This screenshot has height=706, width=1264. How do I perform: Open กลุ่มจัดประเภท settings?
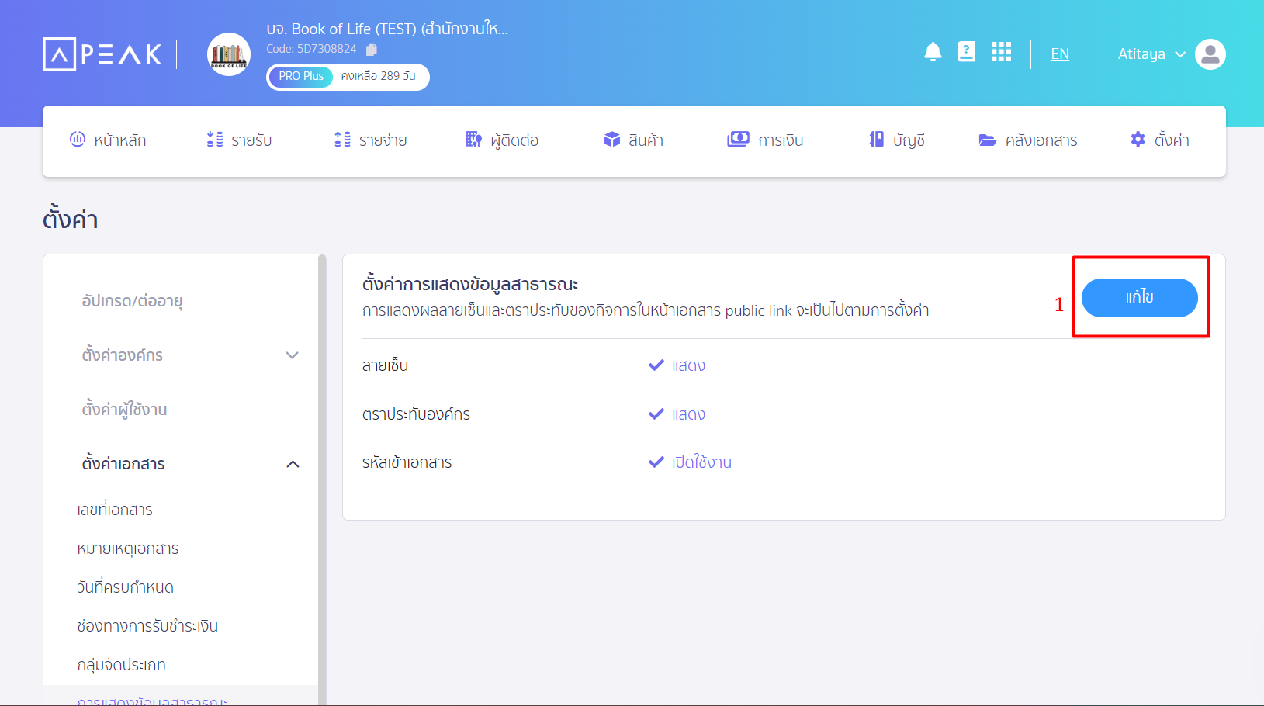coord(121,665)
